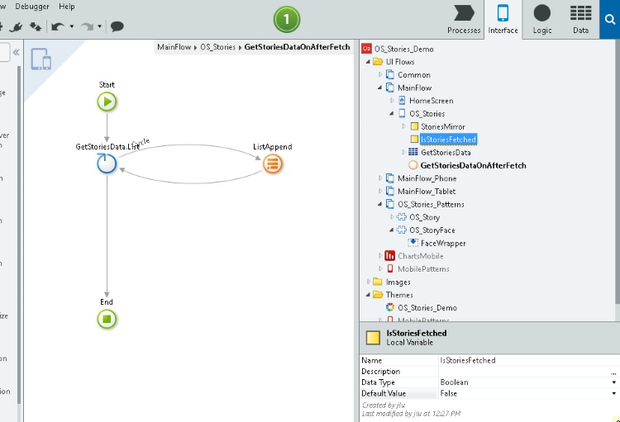Image resolution: width=620 pixels, height=422 pixels.
Task: Click the blue search magnifier icon
Action: 610,18
